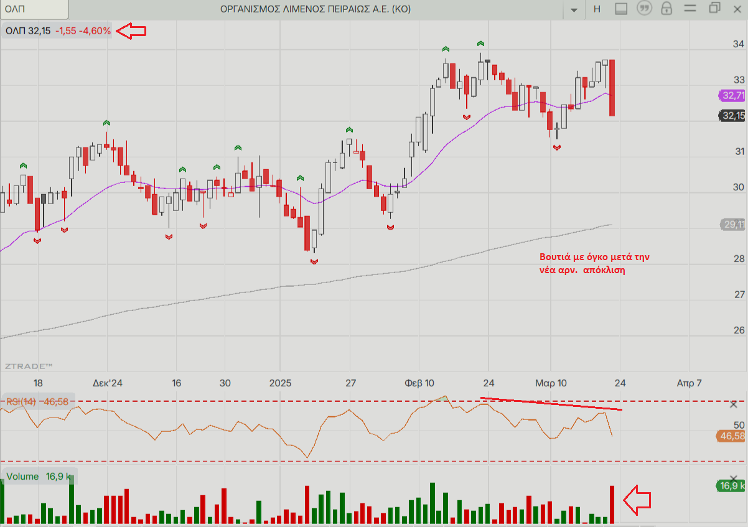
Task: Click the 26 level on the price axis
Action: tap(739, 330)
